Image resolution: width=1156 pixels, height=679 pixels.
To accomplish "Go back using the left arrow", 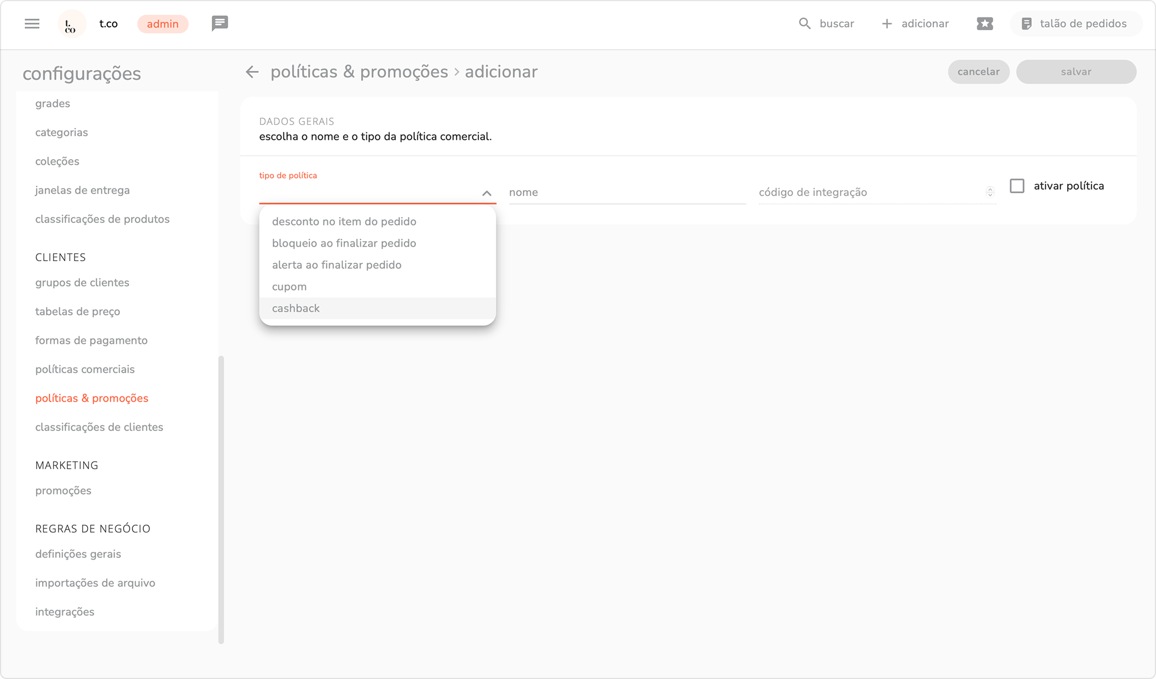I will 252,72.
